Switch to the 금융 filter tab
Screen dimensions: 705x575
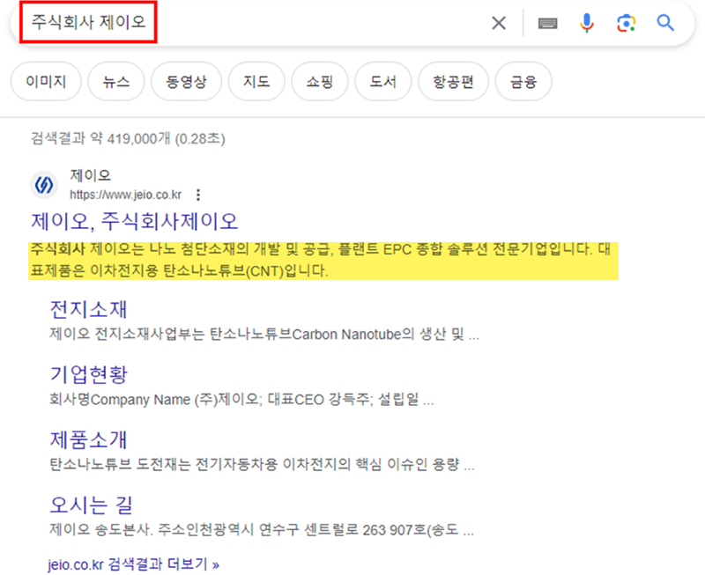[523, 82]
